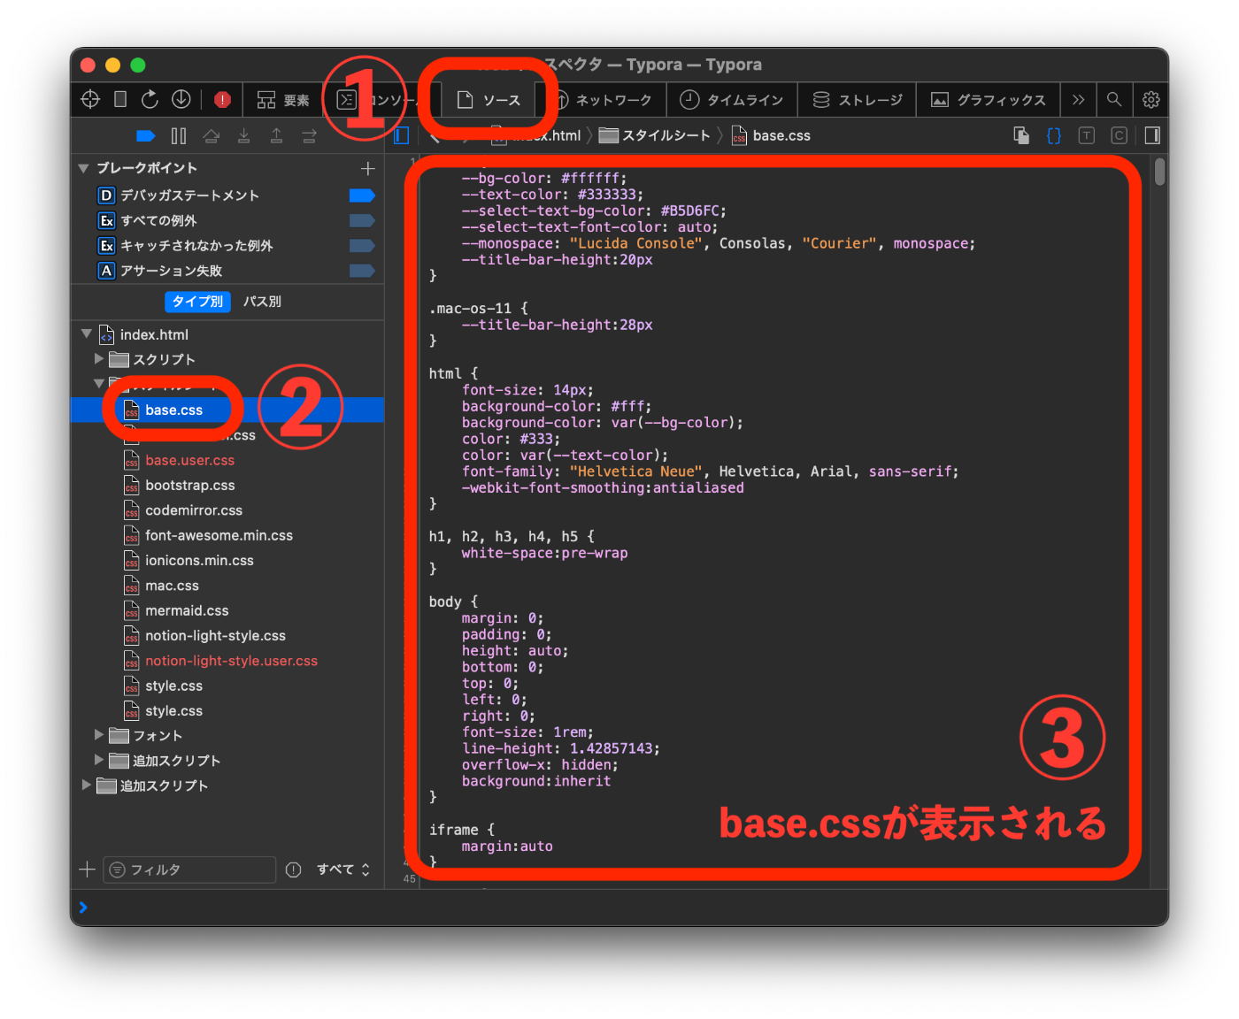Select the element inspection crosshair tool
This screenshot has width=1239, height=1019.
click(x=89, y=99)
